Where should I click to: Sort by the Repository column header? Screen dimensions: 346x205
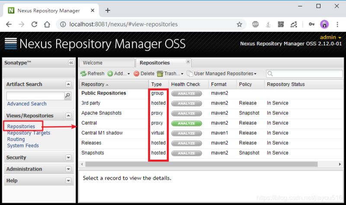tap(113, 84)
